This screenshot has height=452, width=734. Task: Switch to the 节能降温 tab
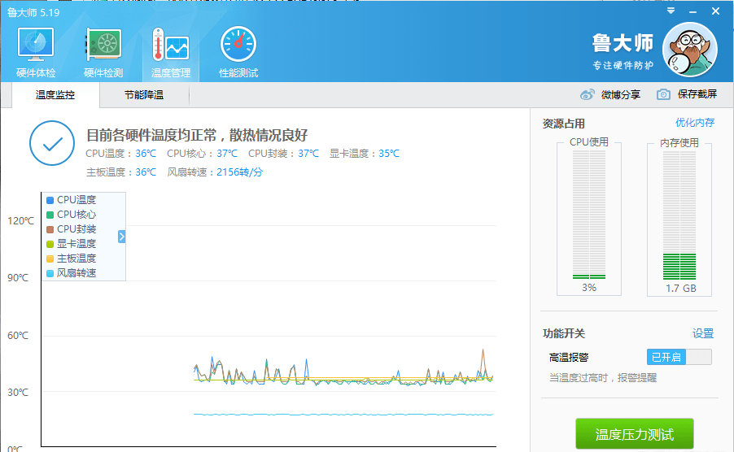point(144,95)
